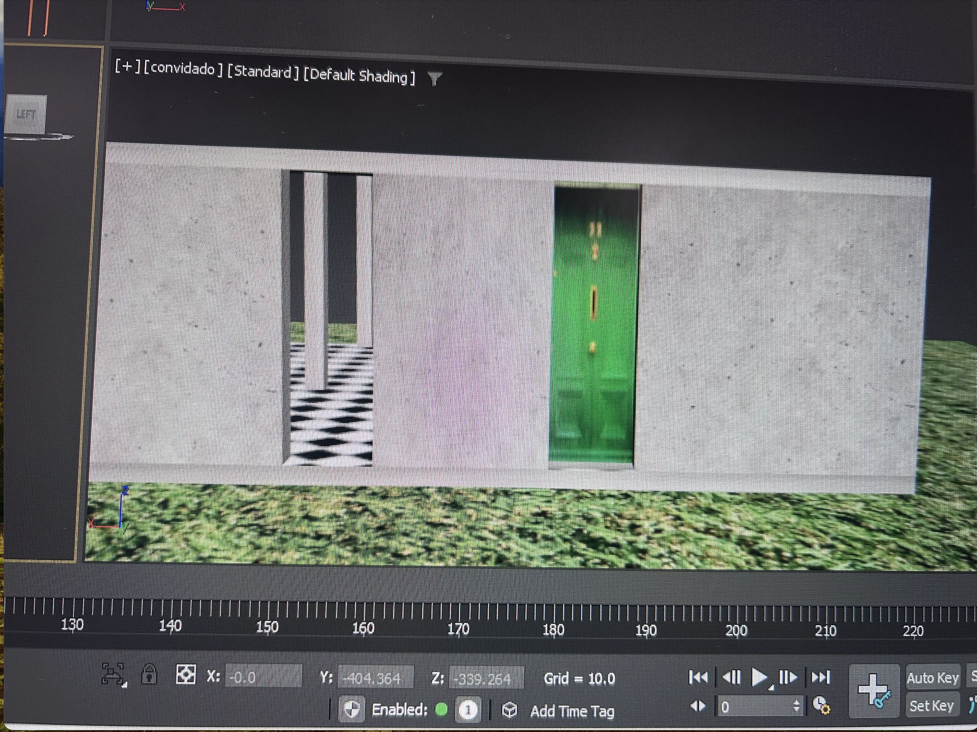The width and height of the screenshot is (977, 732).
Task: Open the [convidado] viewport view menu
Action: [183, 69]
